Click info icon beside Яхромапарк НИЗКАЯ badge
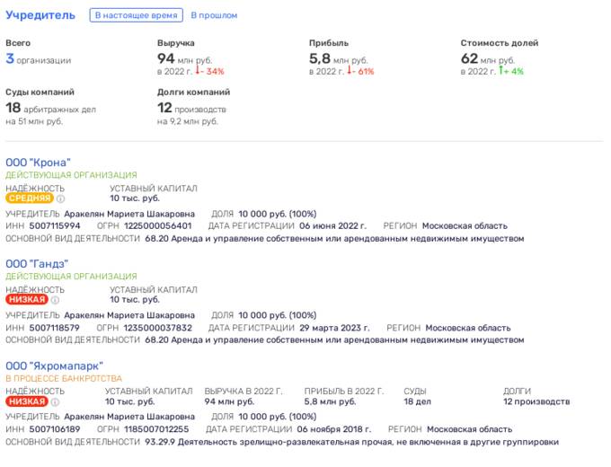The width and height of the screenshot is (611, 467). click(55, 402)
